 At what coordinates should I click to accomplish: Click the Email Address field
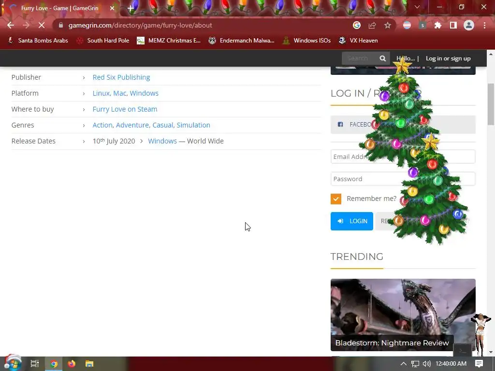403,157
